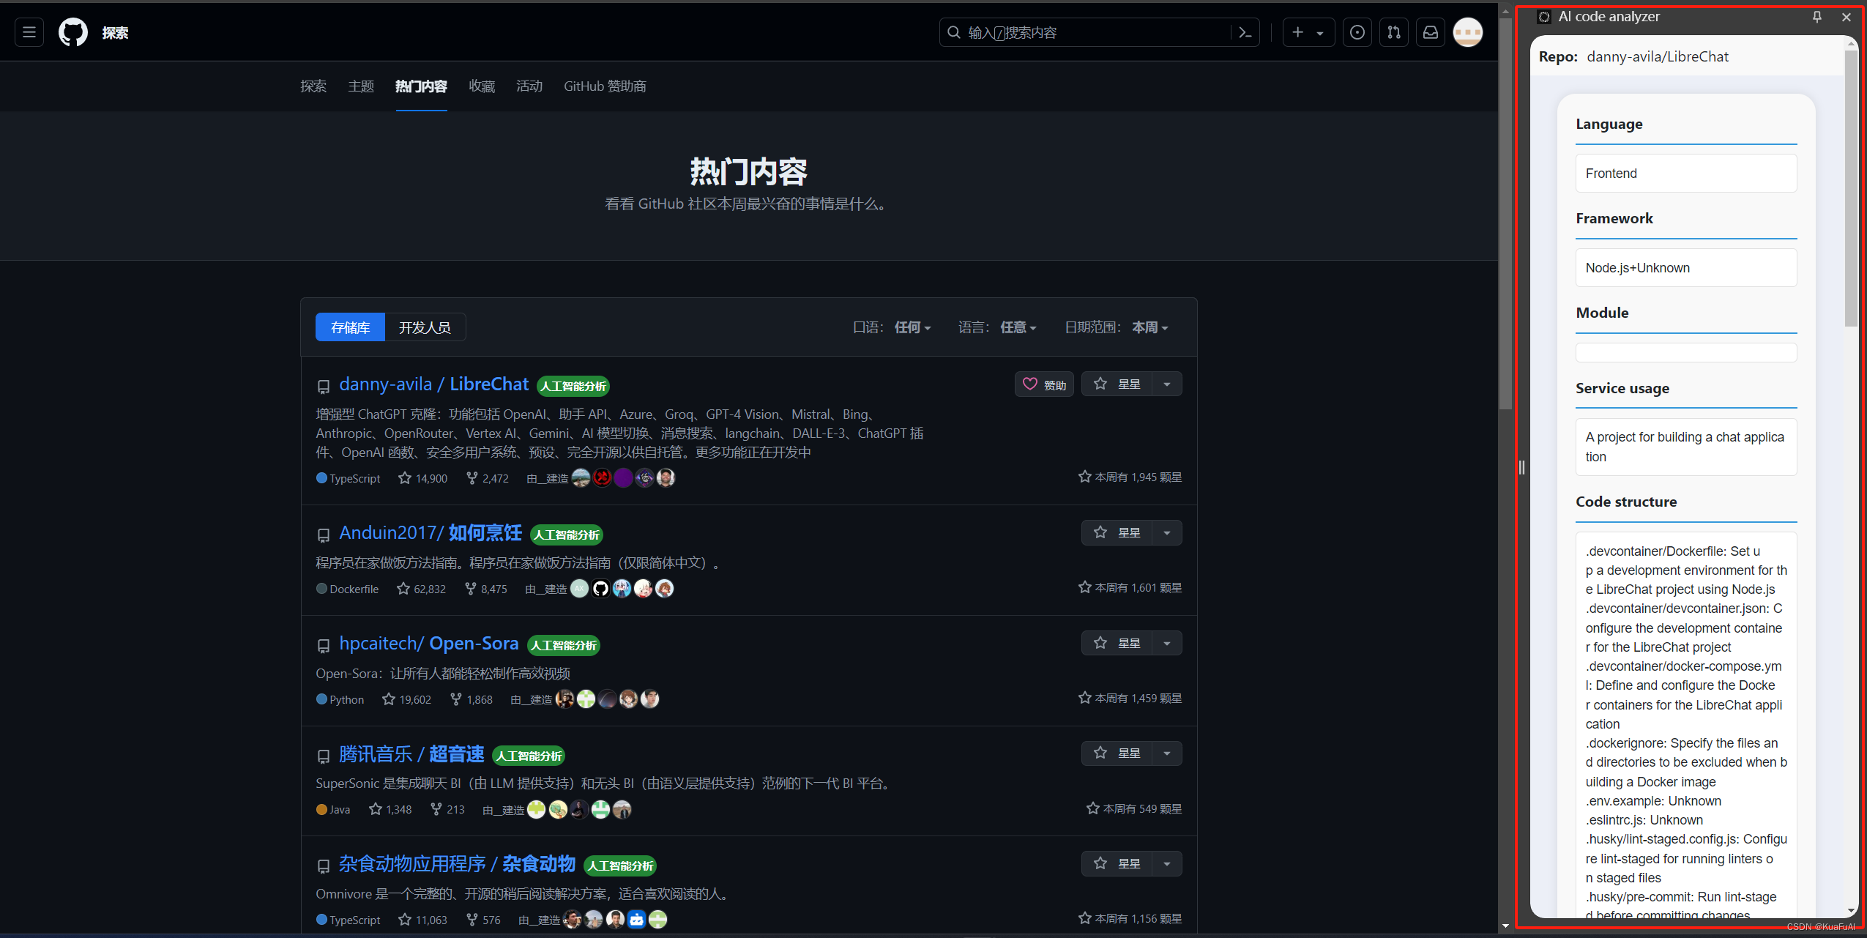The height and width of the screenshot is (938, 1867).
Task: Click the fork count 8,475 for Anduin2017 repo
Action: [486, 589]
